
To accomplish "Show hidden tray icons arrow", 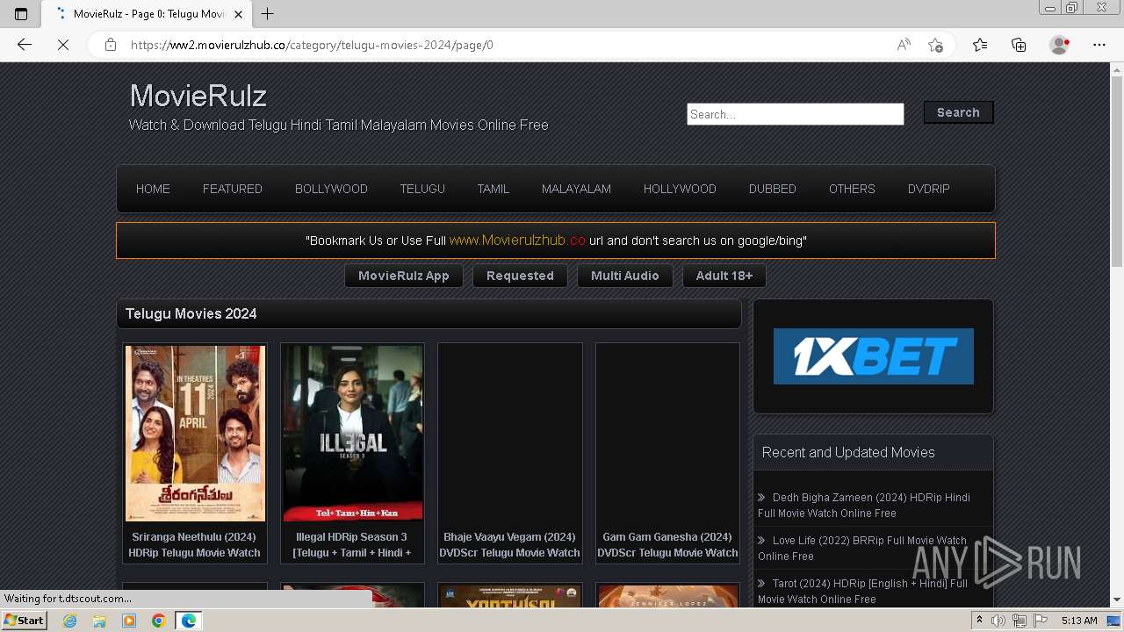I will pyautogui.click(x=980, y=621).
